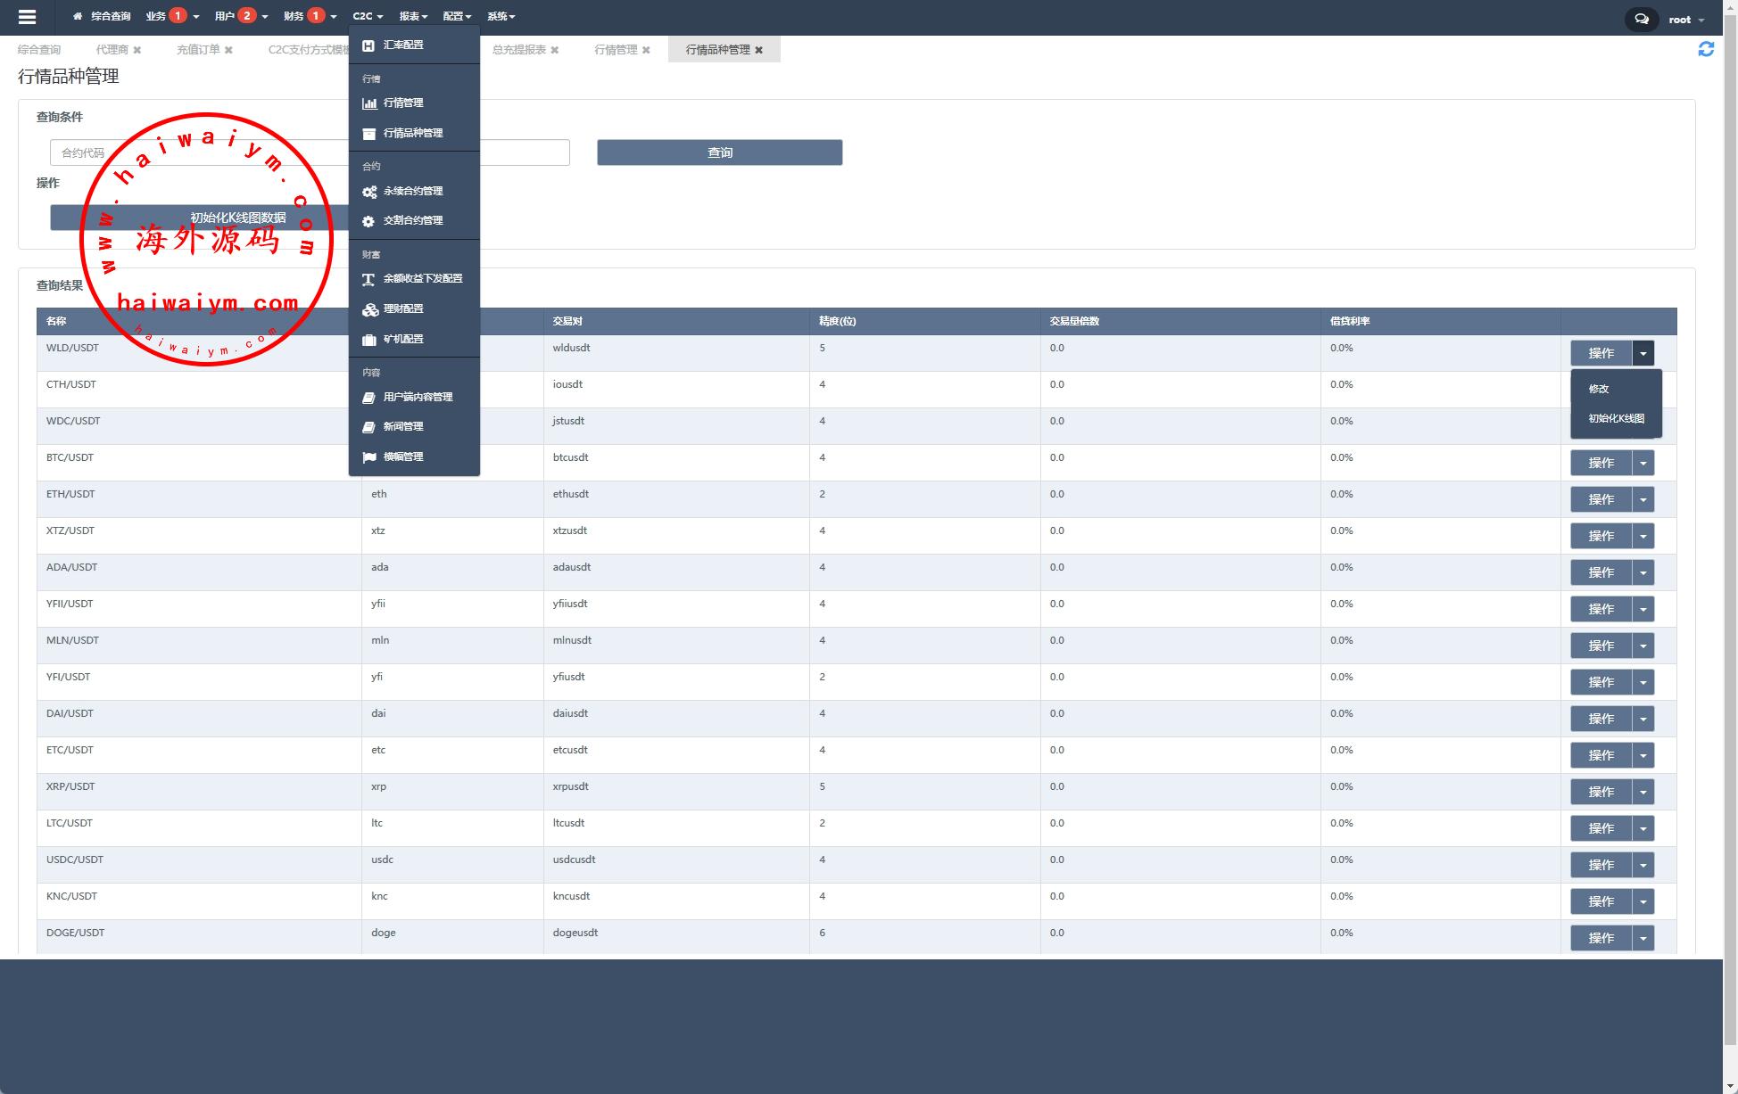Image resolution: width=1738 pixels, height=1094 pixels.
Task: Select 行情管理 chart icon menu entry
Action: pos(402,103)
